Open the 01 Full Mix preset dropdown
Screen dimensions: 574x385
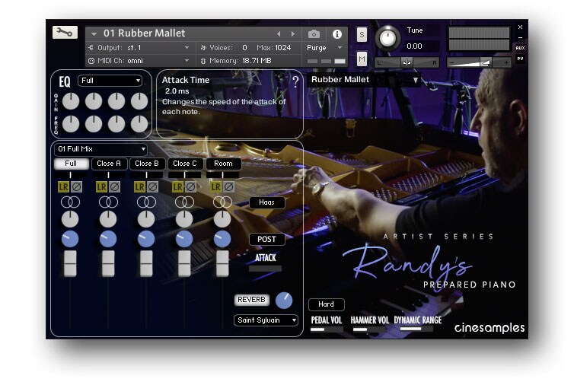point(100,149)
